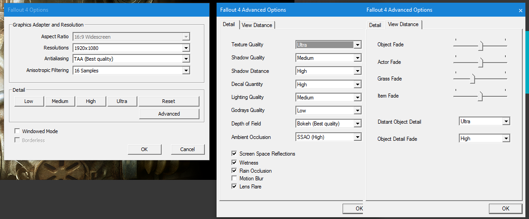Open the Shadow Quality dropdown
The width and height of the screenshot is (529, 219).
point(328,58)
